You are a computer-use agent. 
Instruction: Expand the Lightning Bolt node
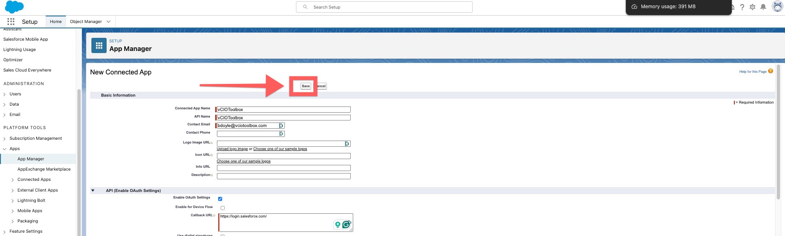[x=12, y=201]
